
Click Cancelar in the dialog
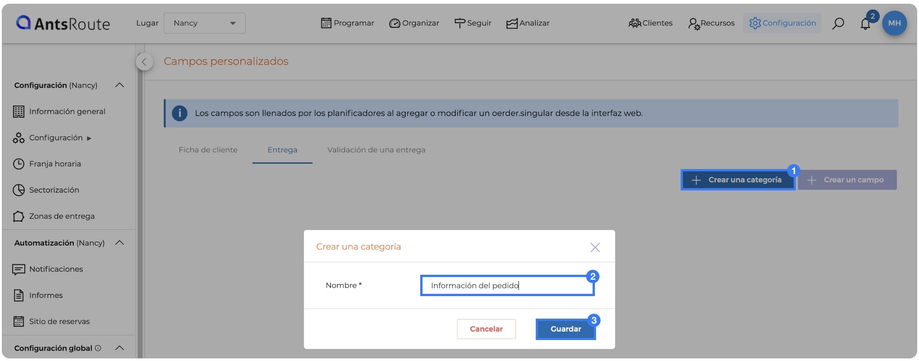coord(486,329)
